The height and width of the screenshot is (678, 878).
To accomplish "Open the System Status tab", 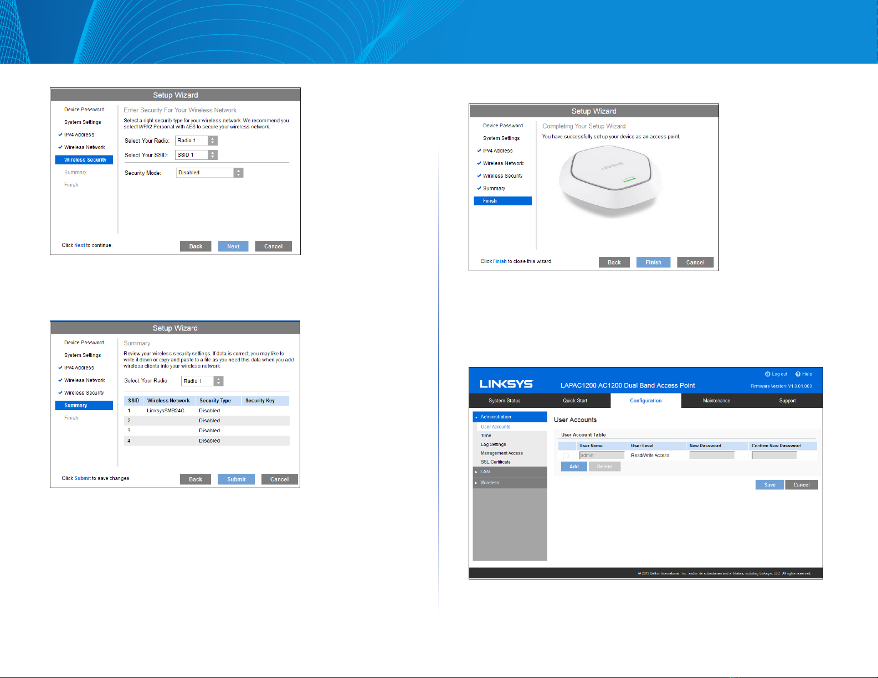I will pyautogui.click(x=504, y=401).
